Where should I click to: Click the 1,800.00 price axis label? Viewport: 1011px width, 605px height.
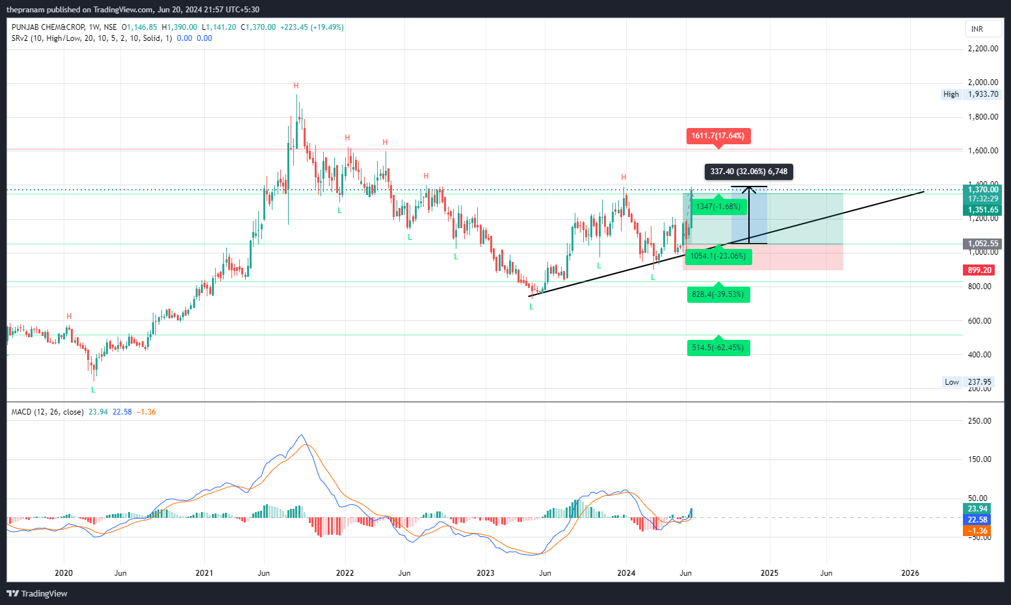[983, 117]
